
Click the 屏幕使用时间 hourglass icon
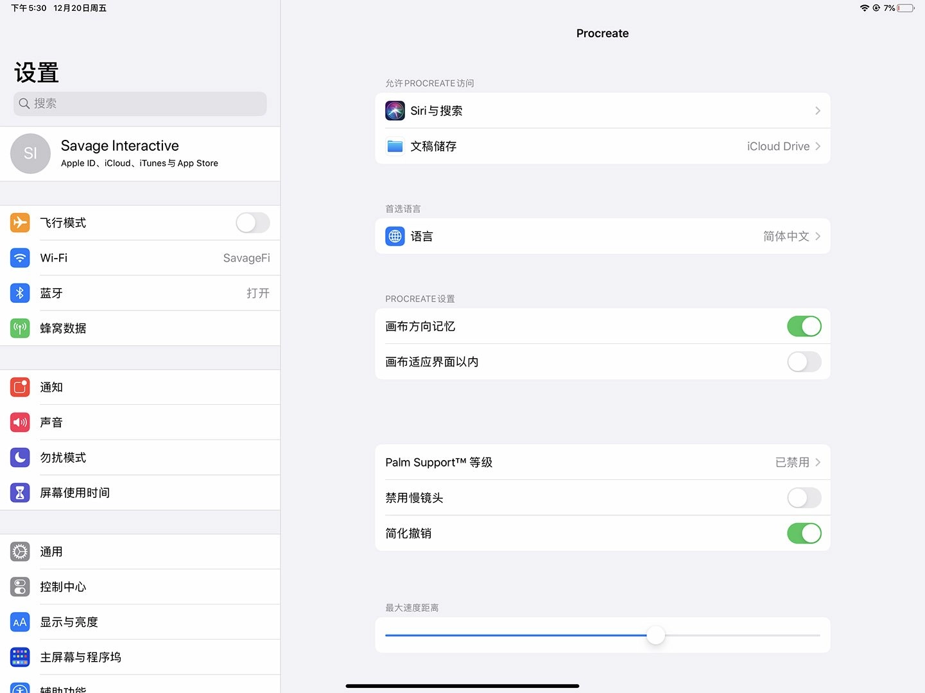click(x=20, y=493)
